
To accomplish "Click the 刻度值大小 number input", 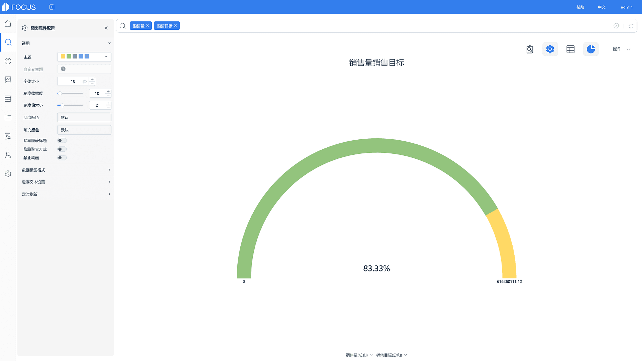I will click(x=97, y=105).
